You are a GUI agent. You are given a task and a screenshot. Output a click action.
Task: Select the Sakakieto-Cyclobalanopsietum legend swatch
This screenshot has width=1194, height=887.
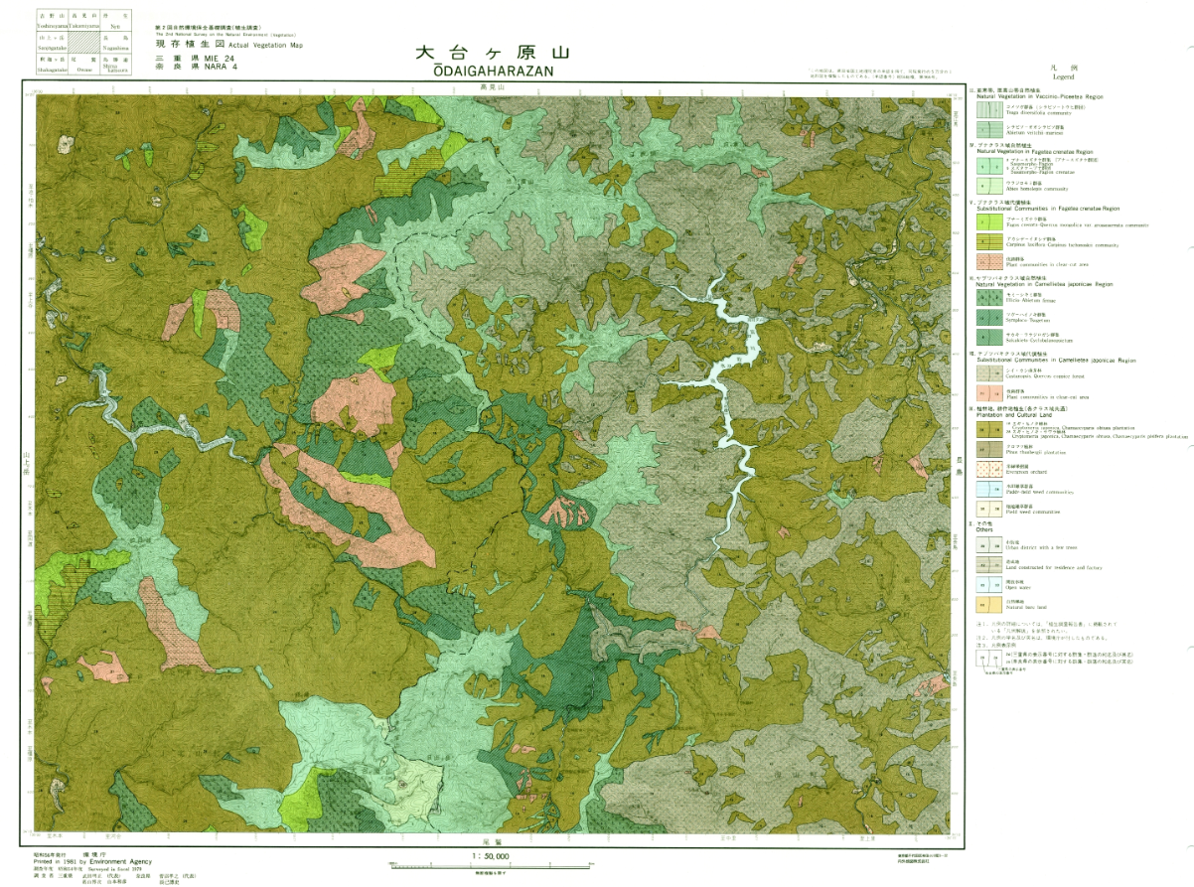987,339
